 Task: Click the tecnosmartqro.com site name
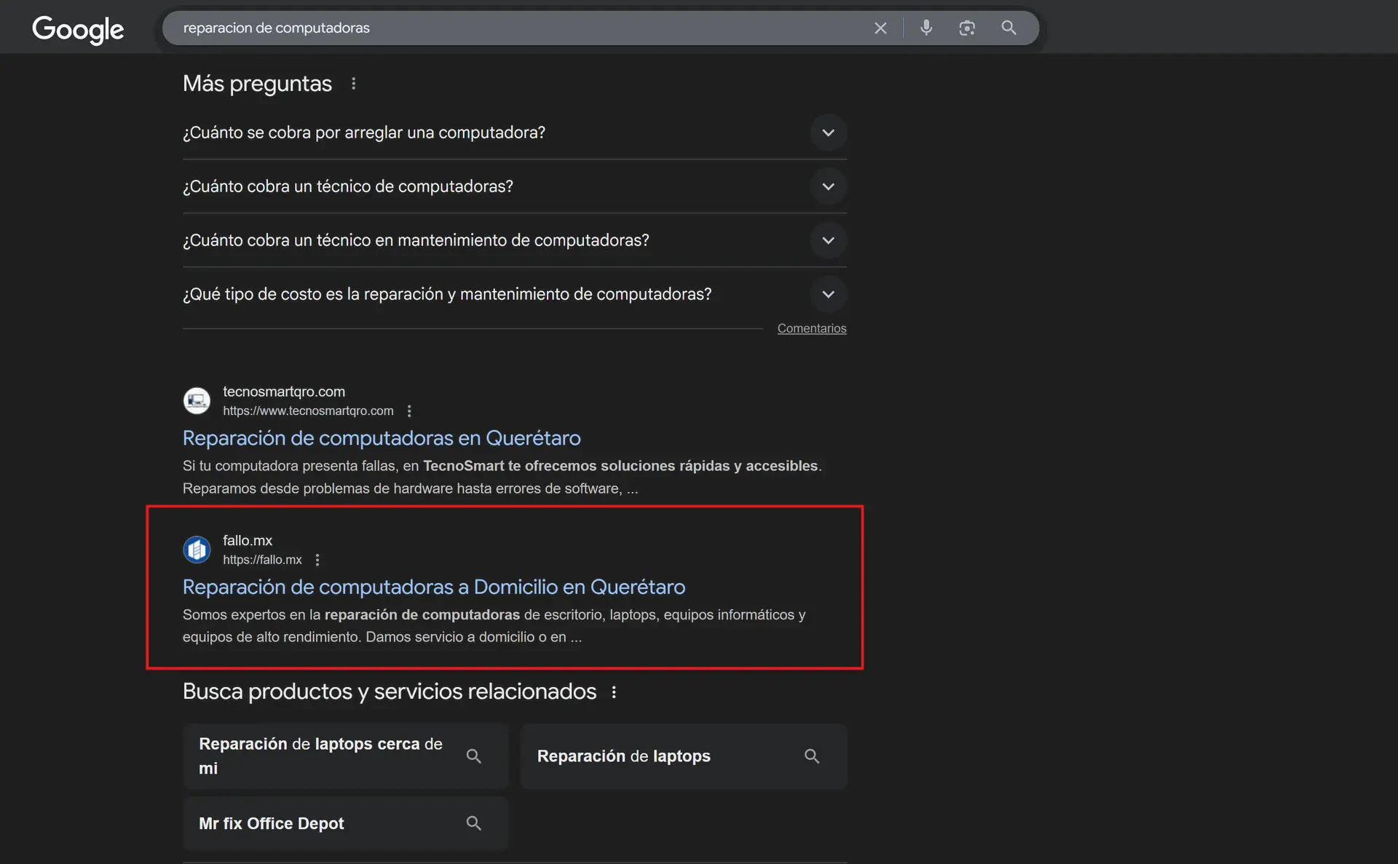pyautogui.click(x=284, y=392)
